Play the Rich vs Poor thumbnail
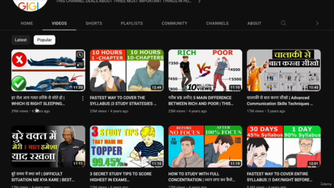Viewport: 334px width, 188px height. point(205,70)
